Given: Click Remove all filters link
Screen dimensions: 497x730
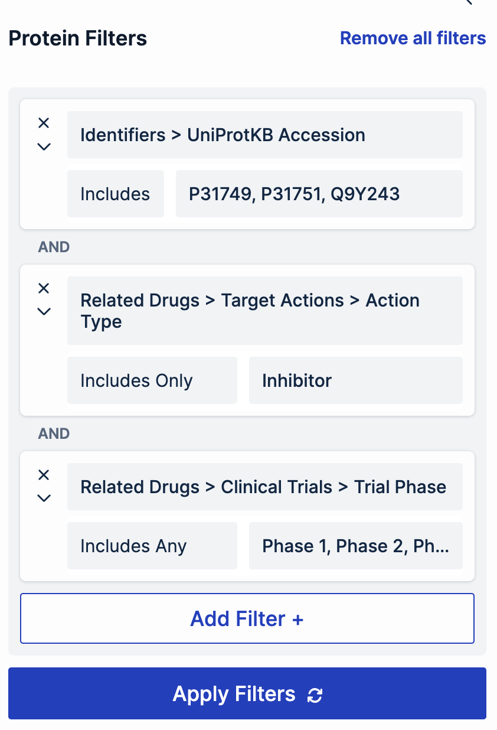Looking at the screenshot, I should [x=413, y=38].
